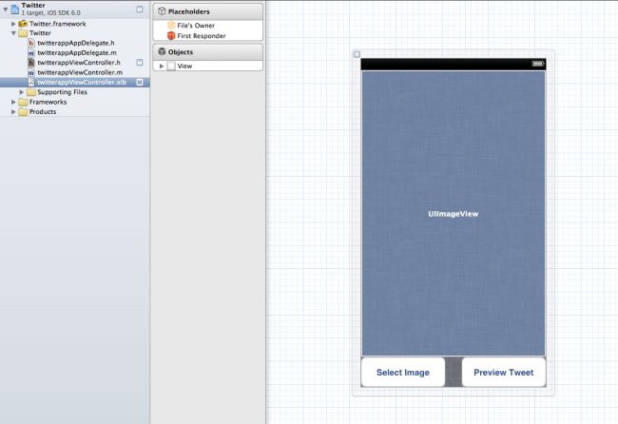Click the Twitter.framework toolbox icon
The width and height of the screenshot is (618, 424).
coord(23,24)
